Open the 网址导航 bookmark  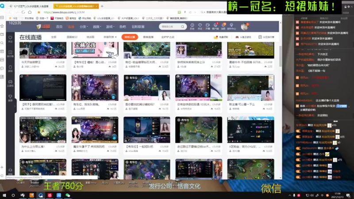pyautogui.click(x=85, y=18)
